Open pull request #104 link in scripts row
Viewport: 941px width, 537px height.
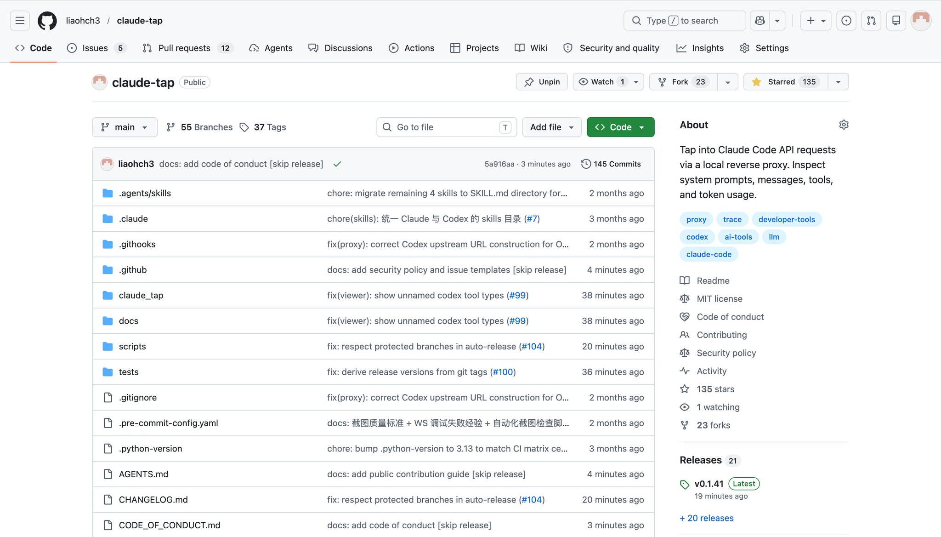[x=532, y=346]
